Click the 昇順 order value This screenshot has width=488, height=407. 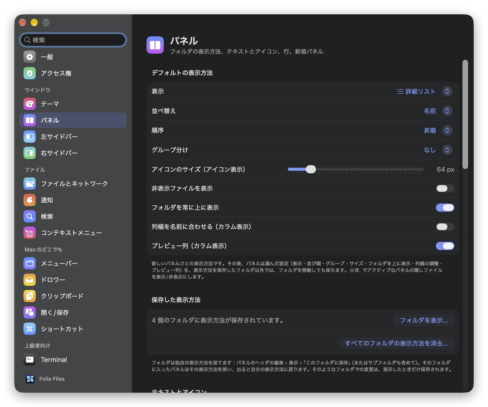pos(430,130)
